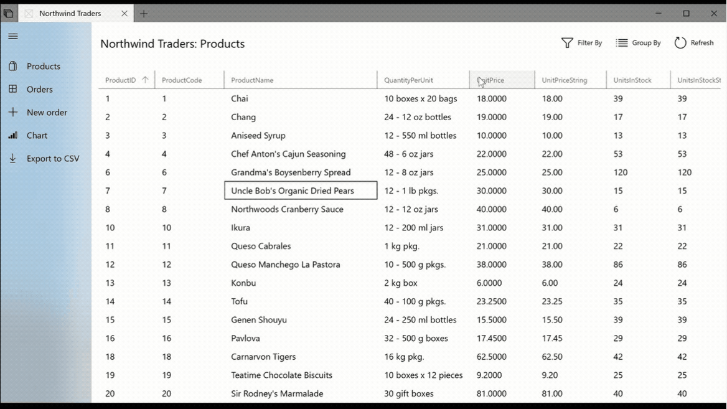Click the Export to CSV icon
The height and width of the screenshot is (409, 727).
[x=12, y=158]
